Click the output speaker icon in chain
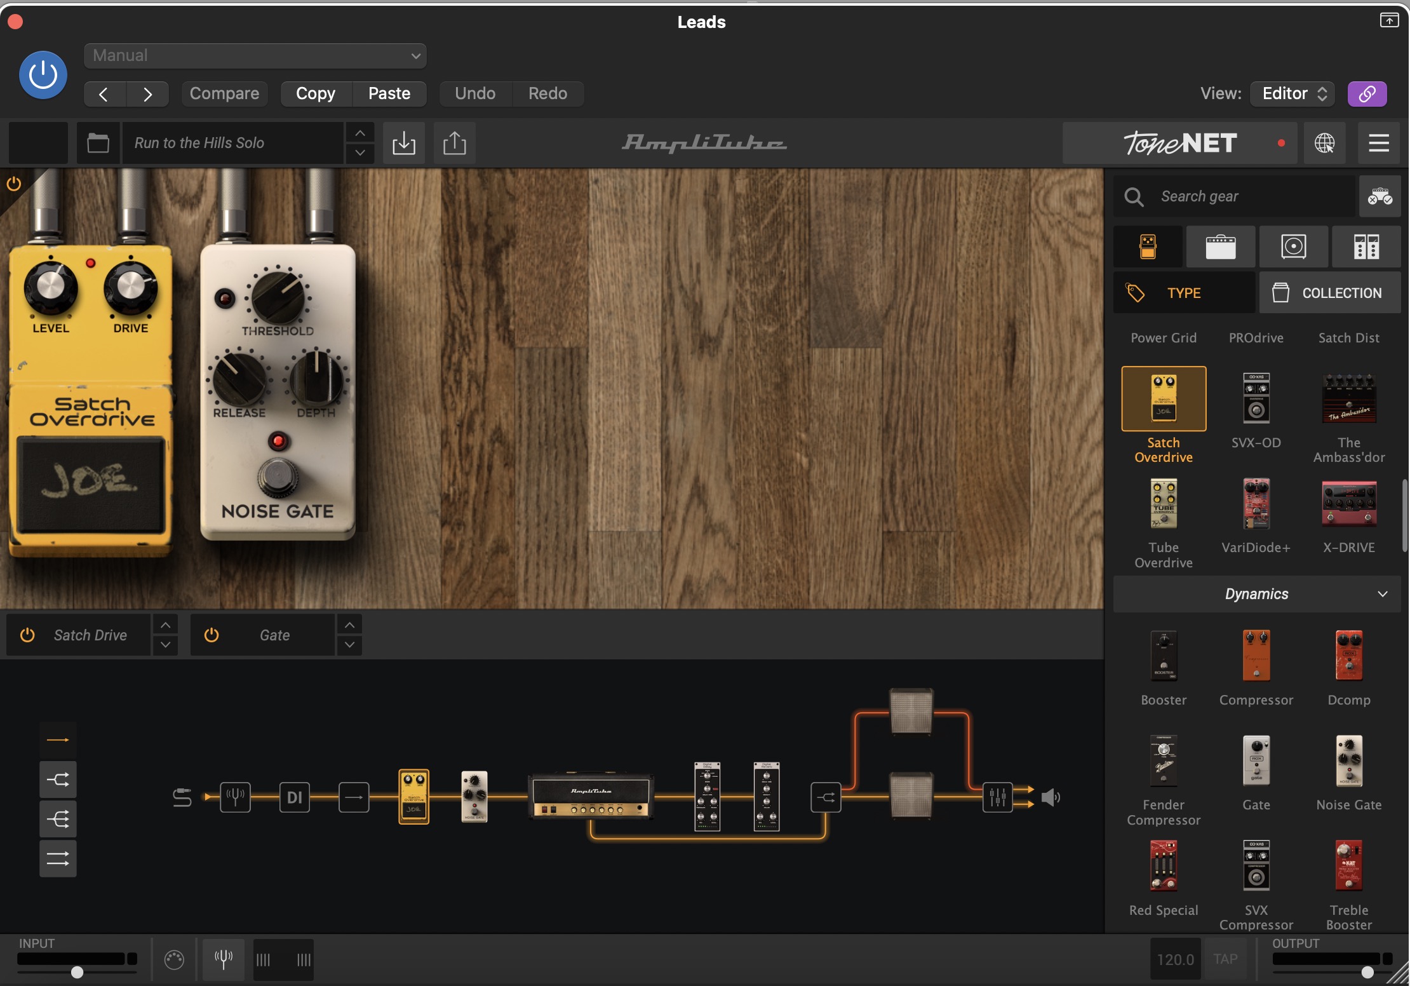This screenshot has width=1410, height=986. 1051,797
